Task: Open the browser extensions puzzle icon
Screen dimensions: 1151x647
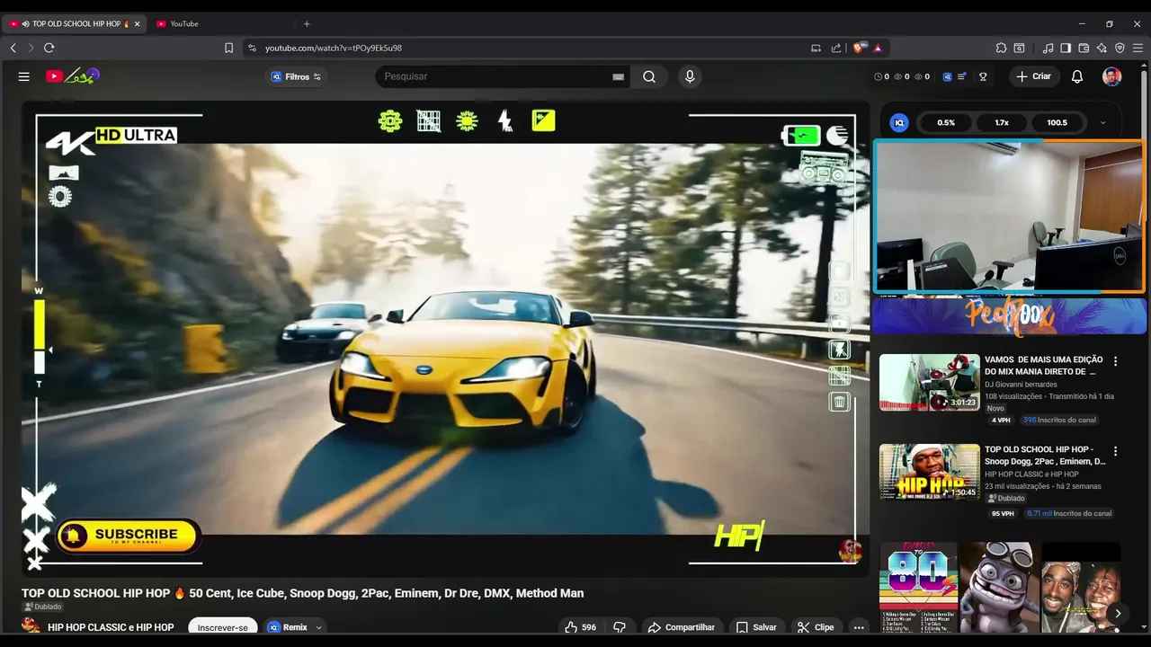Action: tap(1001, 48)
